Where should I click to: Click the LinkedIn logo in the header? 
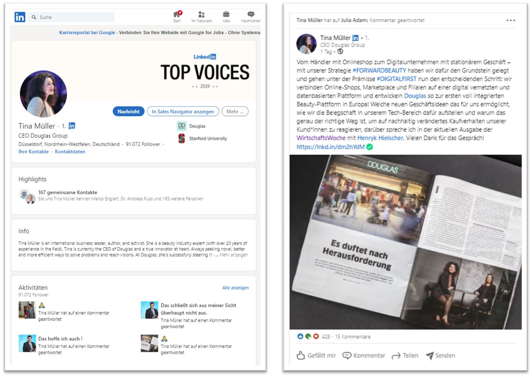[20, 17]
